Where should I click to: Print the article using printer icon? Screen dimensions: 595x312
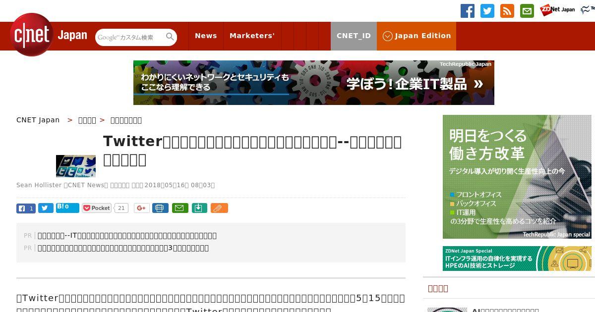[x=160, y=208]
